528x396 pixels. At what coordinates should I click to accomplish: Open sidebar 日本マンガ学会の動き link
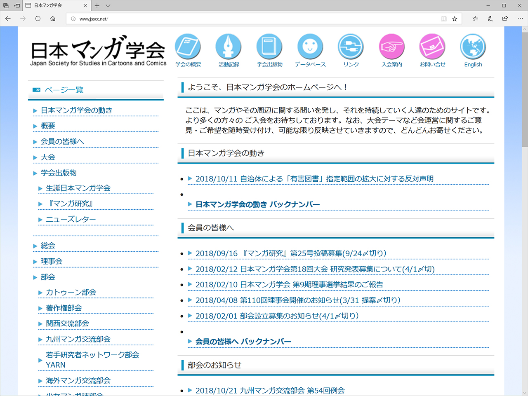[76, 110]
